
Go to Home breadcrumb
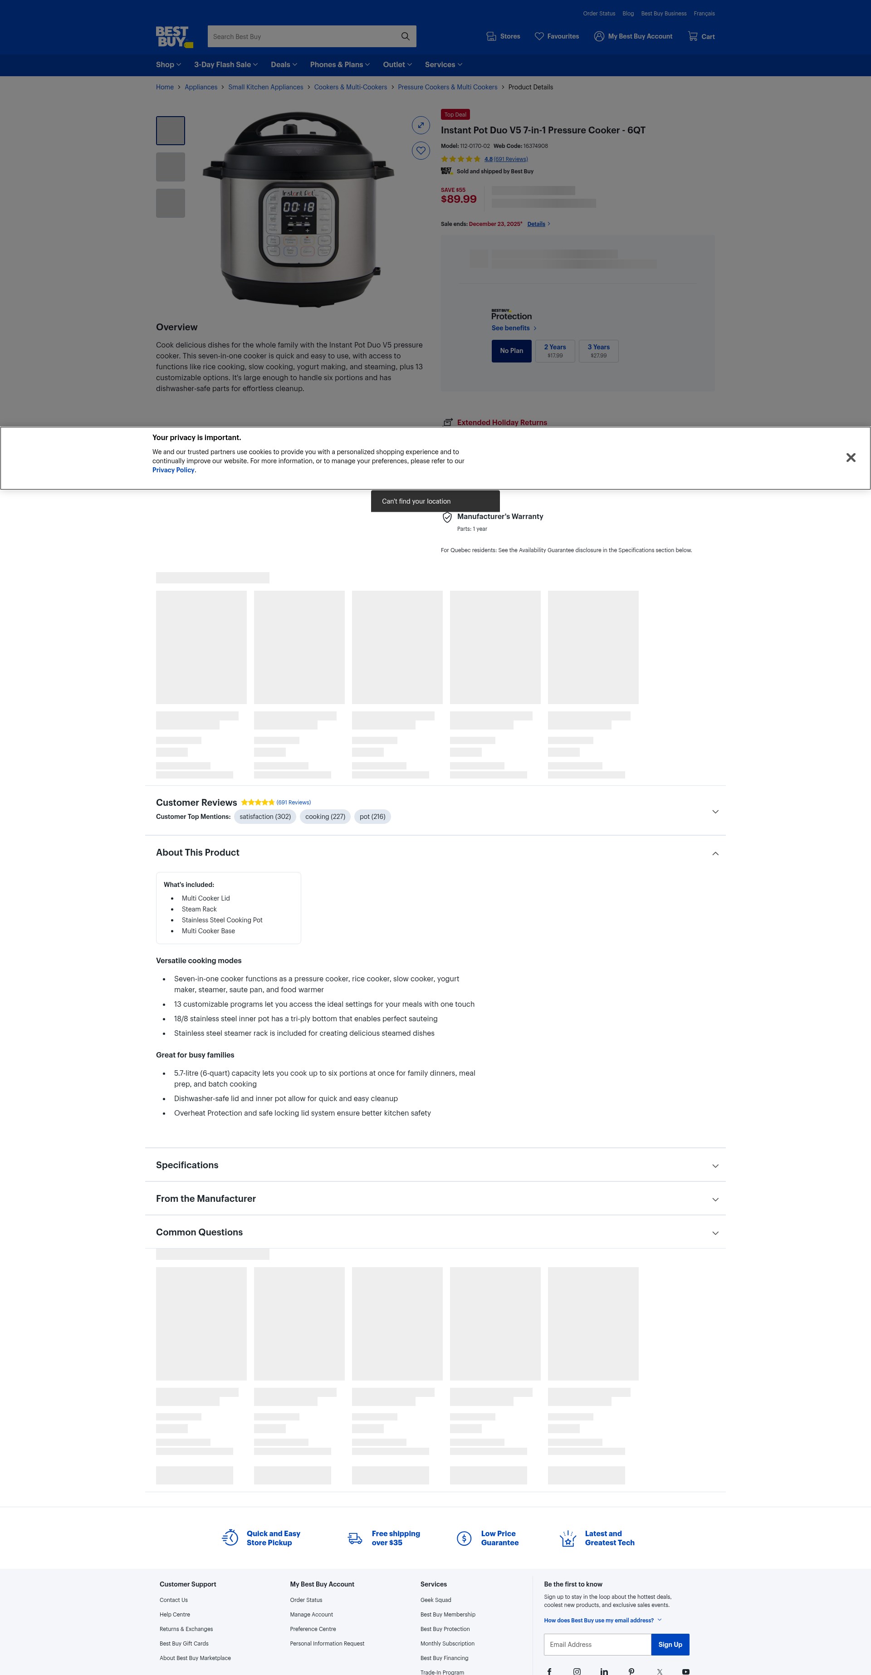[165, 87]
